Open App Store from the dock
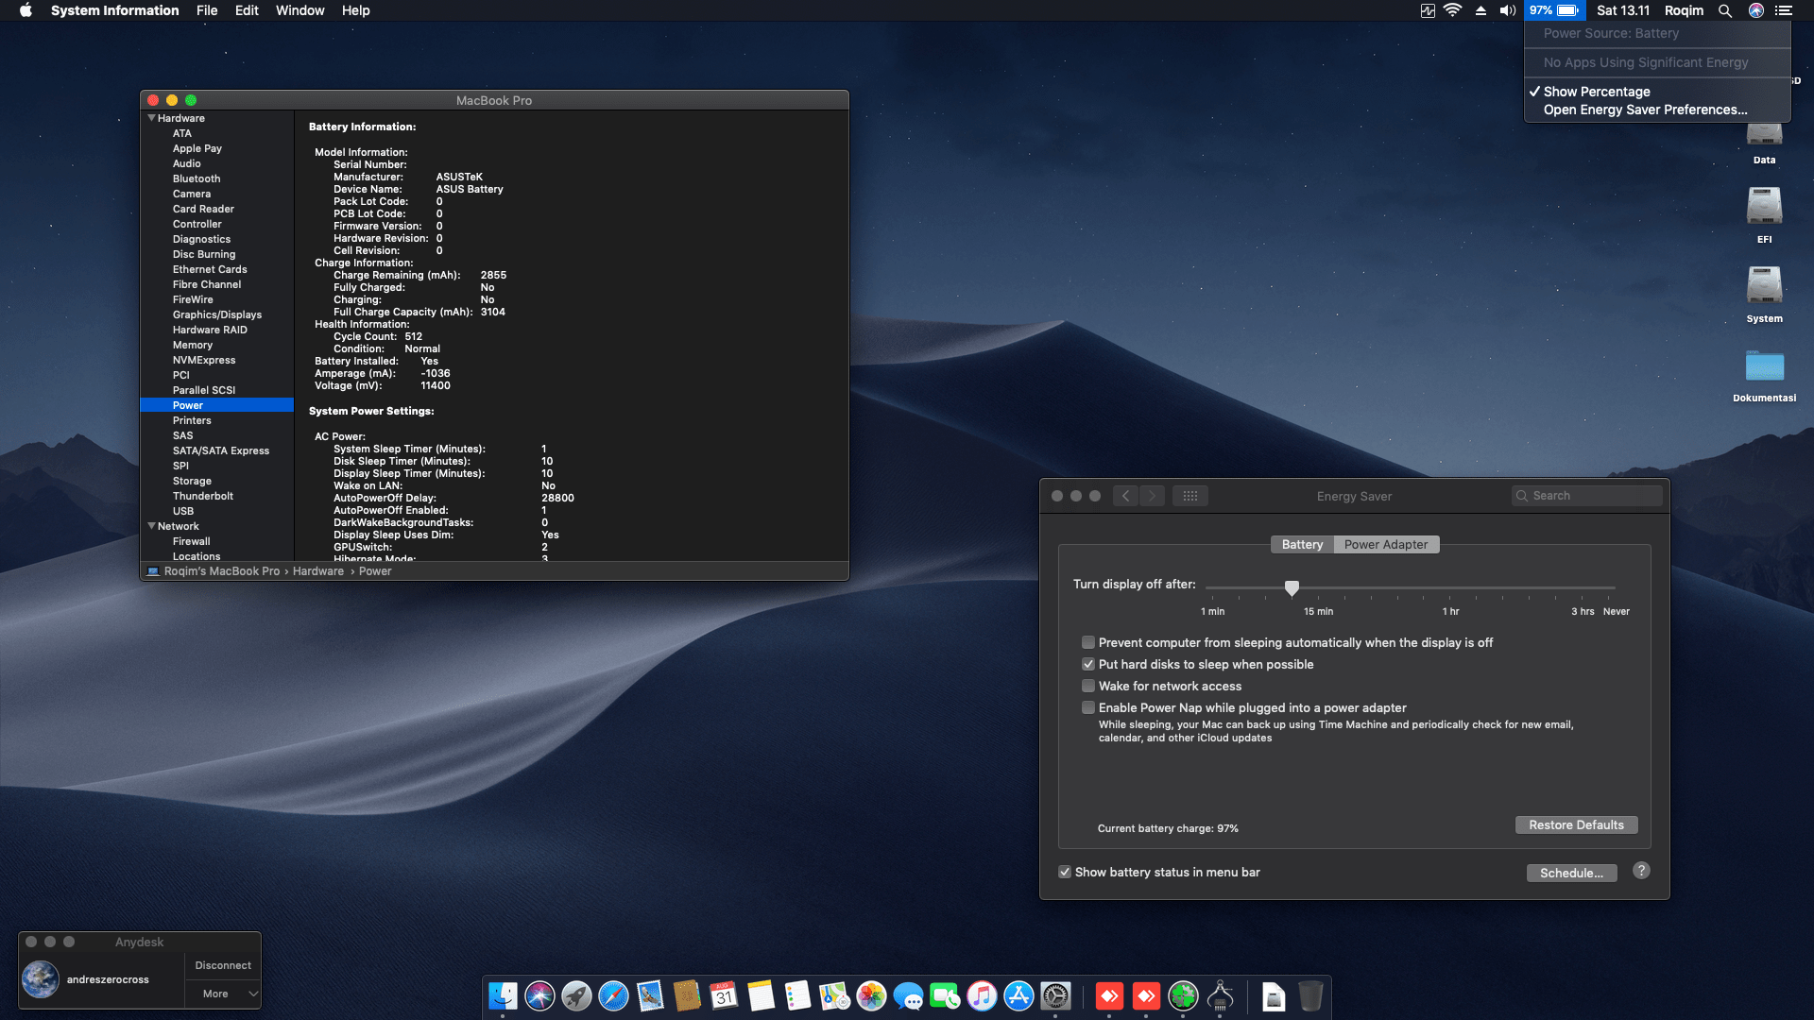Viewport: 1814px width, 1020px height. [1018, 995]
